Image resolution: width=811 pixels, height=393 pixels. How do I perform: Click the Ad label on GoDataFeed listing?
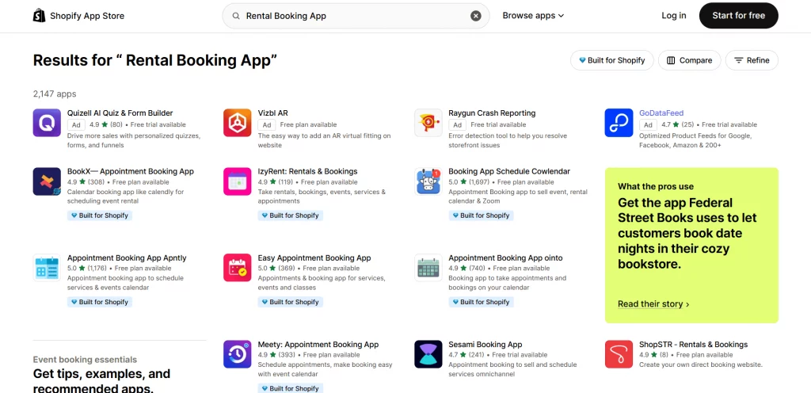tap(648, 124)
